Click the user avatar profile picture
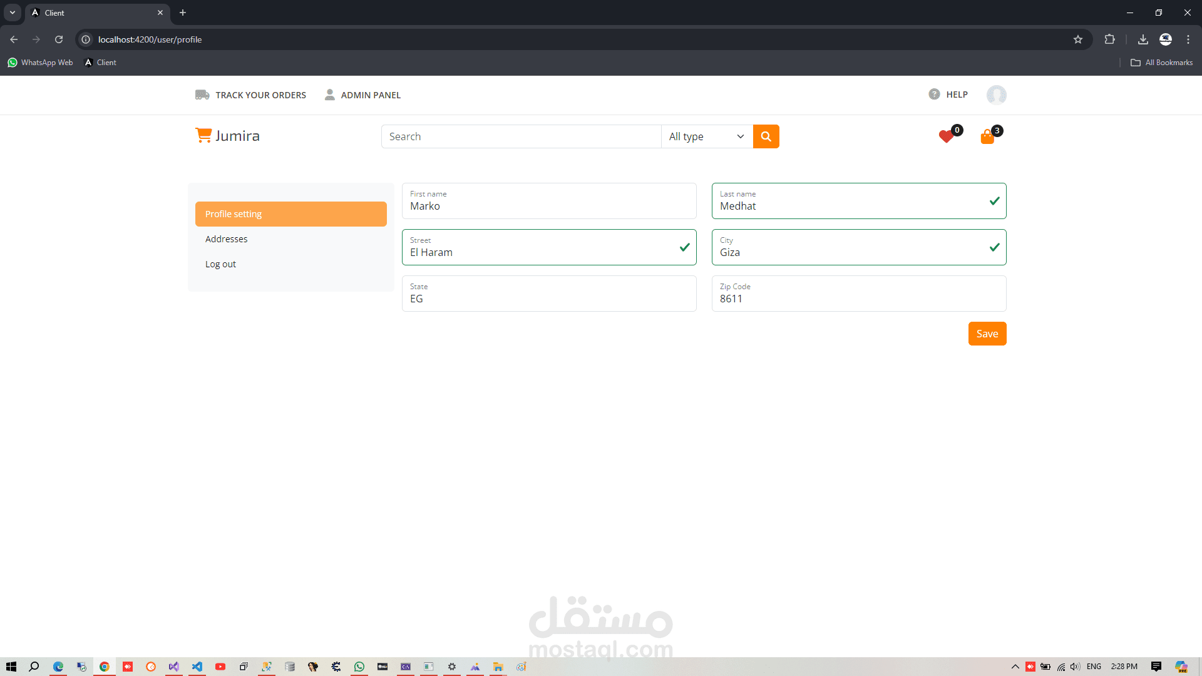The height and width of the screenshot is (676, 1202). click(x=996, y=95)
